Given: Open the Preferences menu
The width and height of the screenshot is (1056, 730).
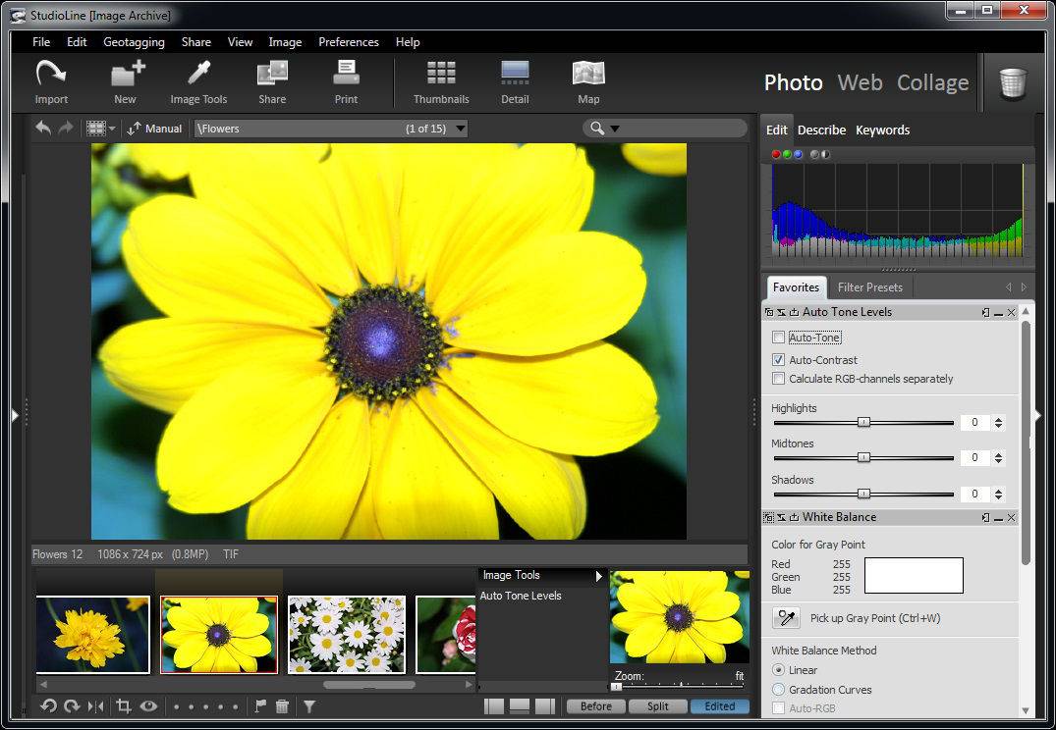Looking at the screenshot, I should click(x=349, y=42).
